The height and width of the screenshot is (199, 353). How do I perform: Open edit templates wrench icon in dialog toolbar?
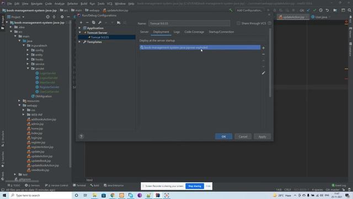pos(100,23)
